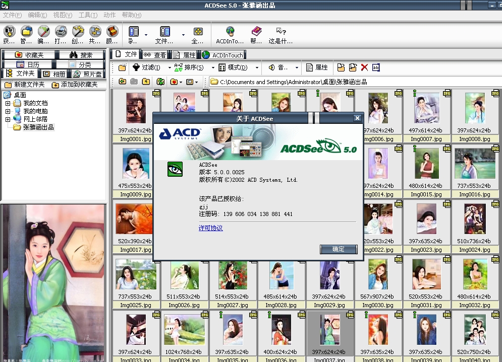Click the red X delete icon
The image size is (502, 362).
click(x=364, y=67)
